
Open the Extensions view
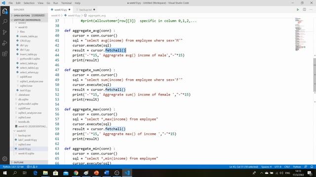(4, 54)
